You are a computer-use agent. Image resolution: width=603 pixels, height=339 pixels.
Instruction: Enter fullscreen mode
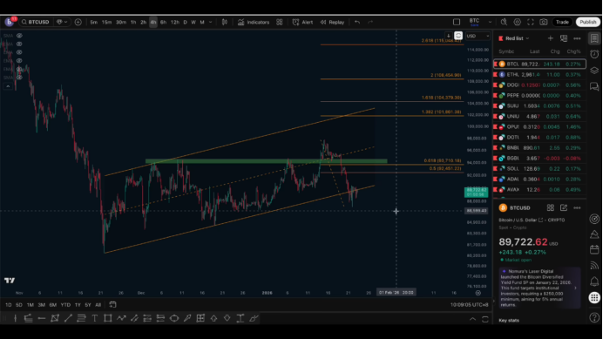(x=531, y=22)
